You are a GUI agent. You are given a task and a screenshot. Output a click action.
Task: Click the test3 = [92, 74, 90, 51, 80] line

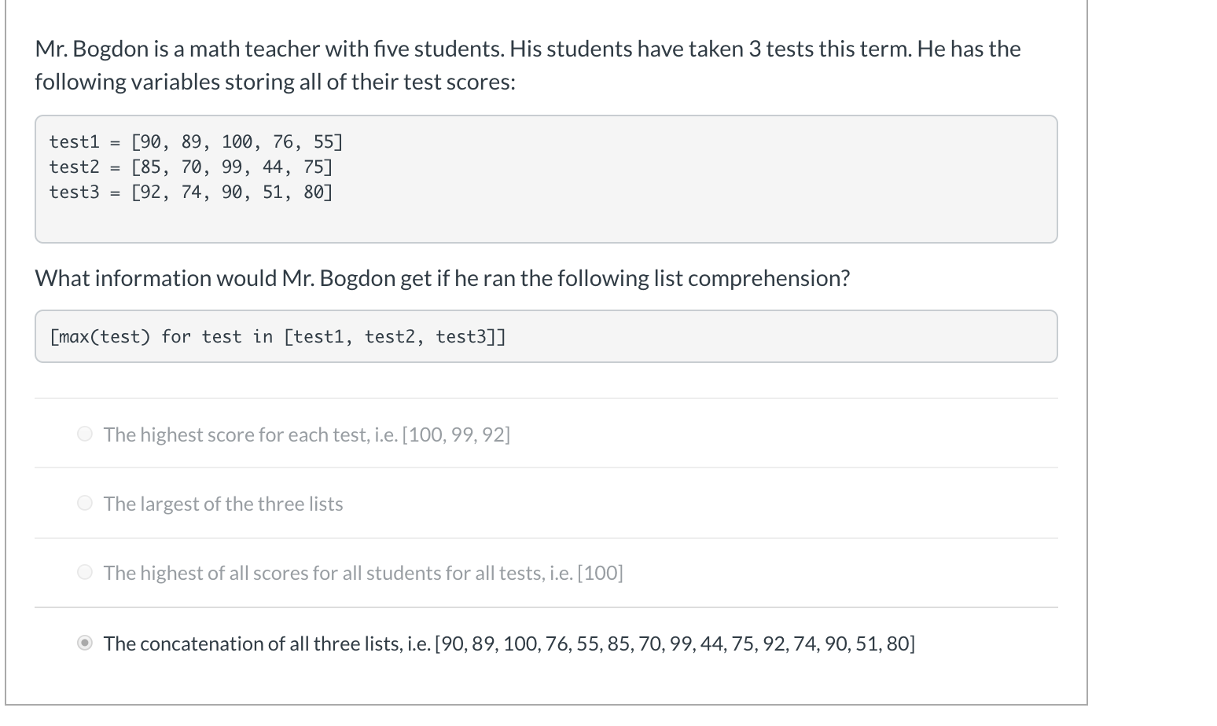[191, 192]
